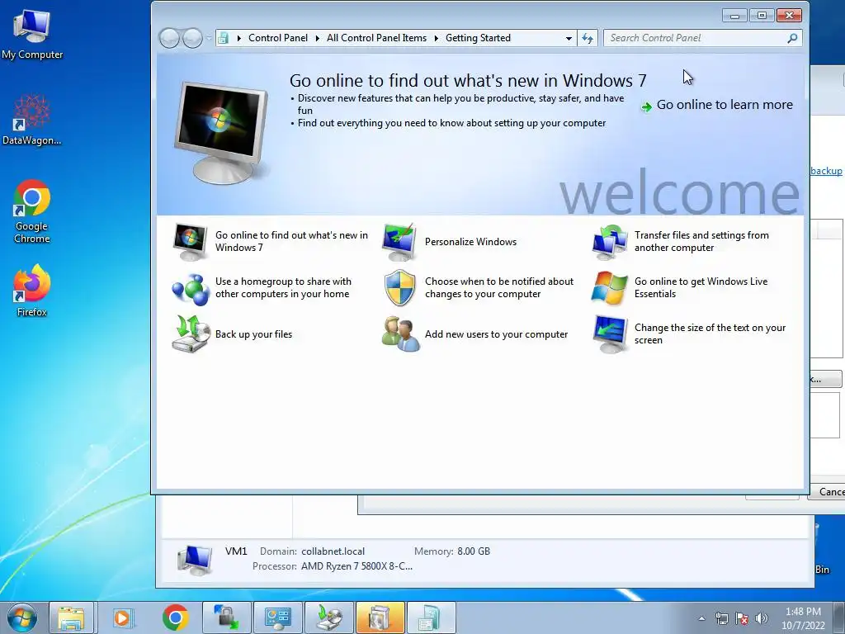Launch Chrome from the taskbar
845x634 pixels.
[175, 617]
